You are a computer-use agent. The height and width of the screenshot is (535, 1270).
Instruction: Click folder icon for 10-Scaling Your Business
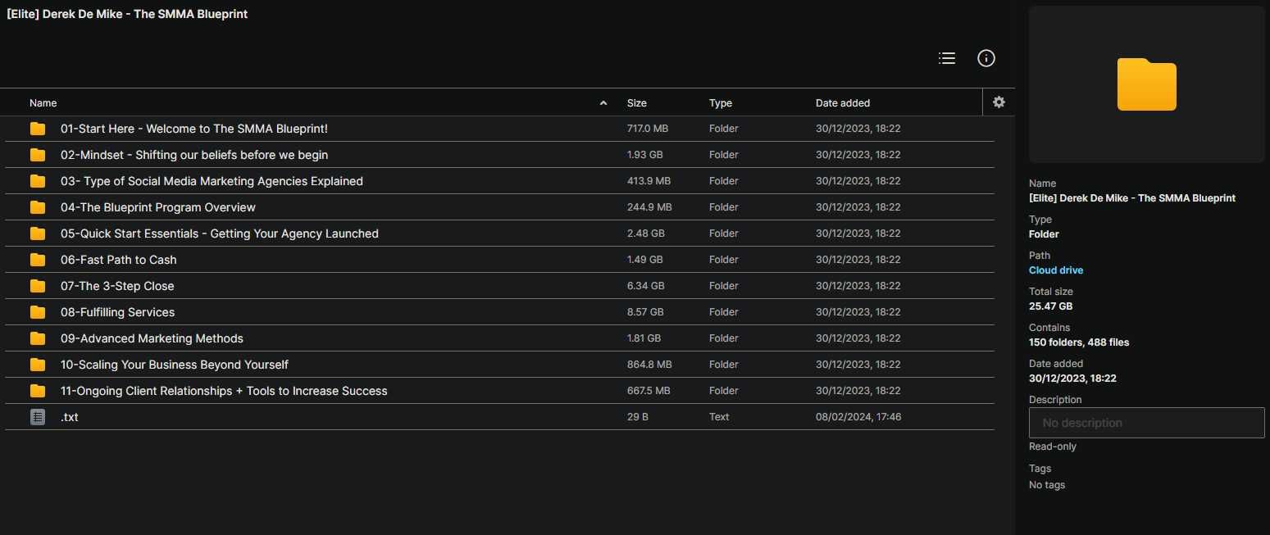(38, 365)
